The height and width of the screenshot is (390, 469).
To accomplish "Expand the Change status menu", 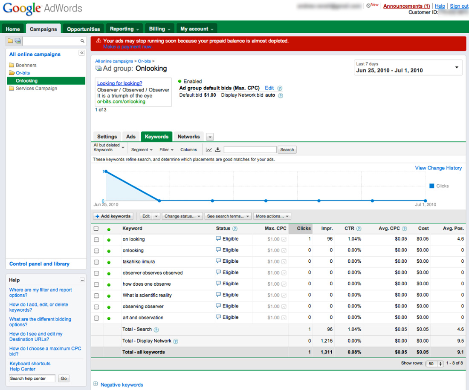I will pos(182,216).
